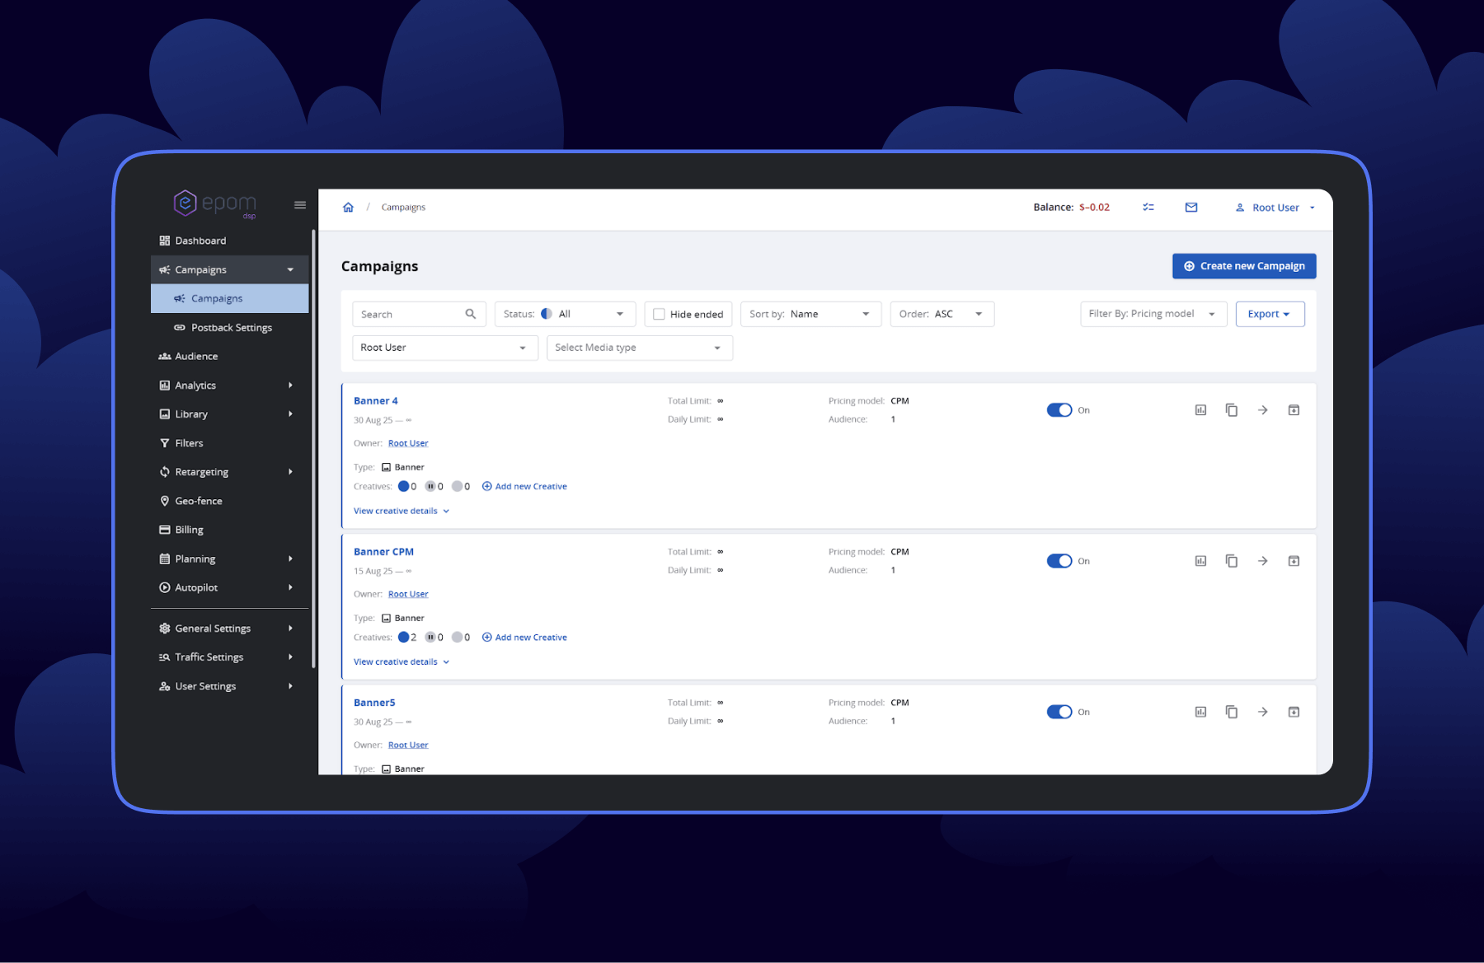Go to Billing in the sidebar
Screen dimensions: 1484x963
click(189, 530)
